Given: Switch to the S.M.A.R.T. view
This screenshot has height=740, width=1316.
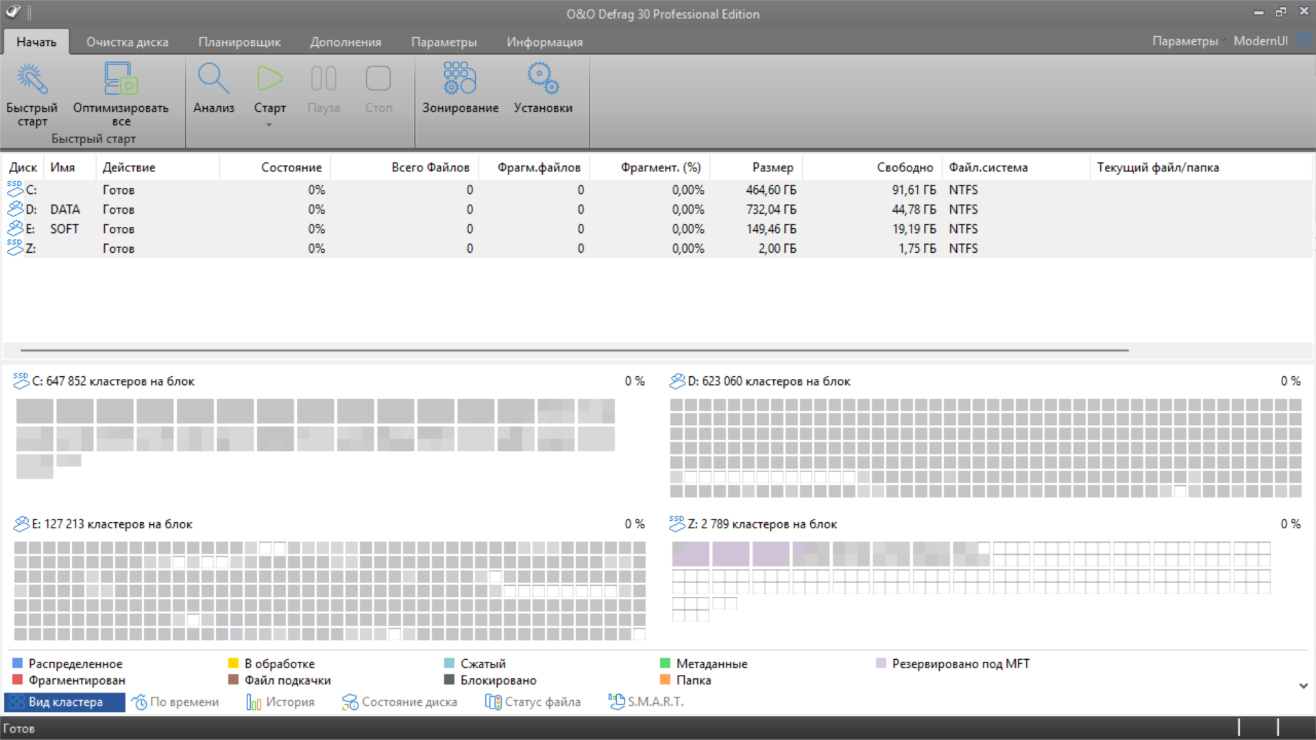Looking at the screenshot, I should (x=646, y=702).
